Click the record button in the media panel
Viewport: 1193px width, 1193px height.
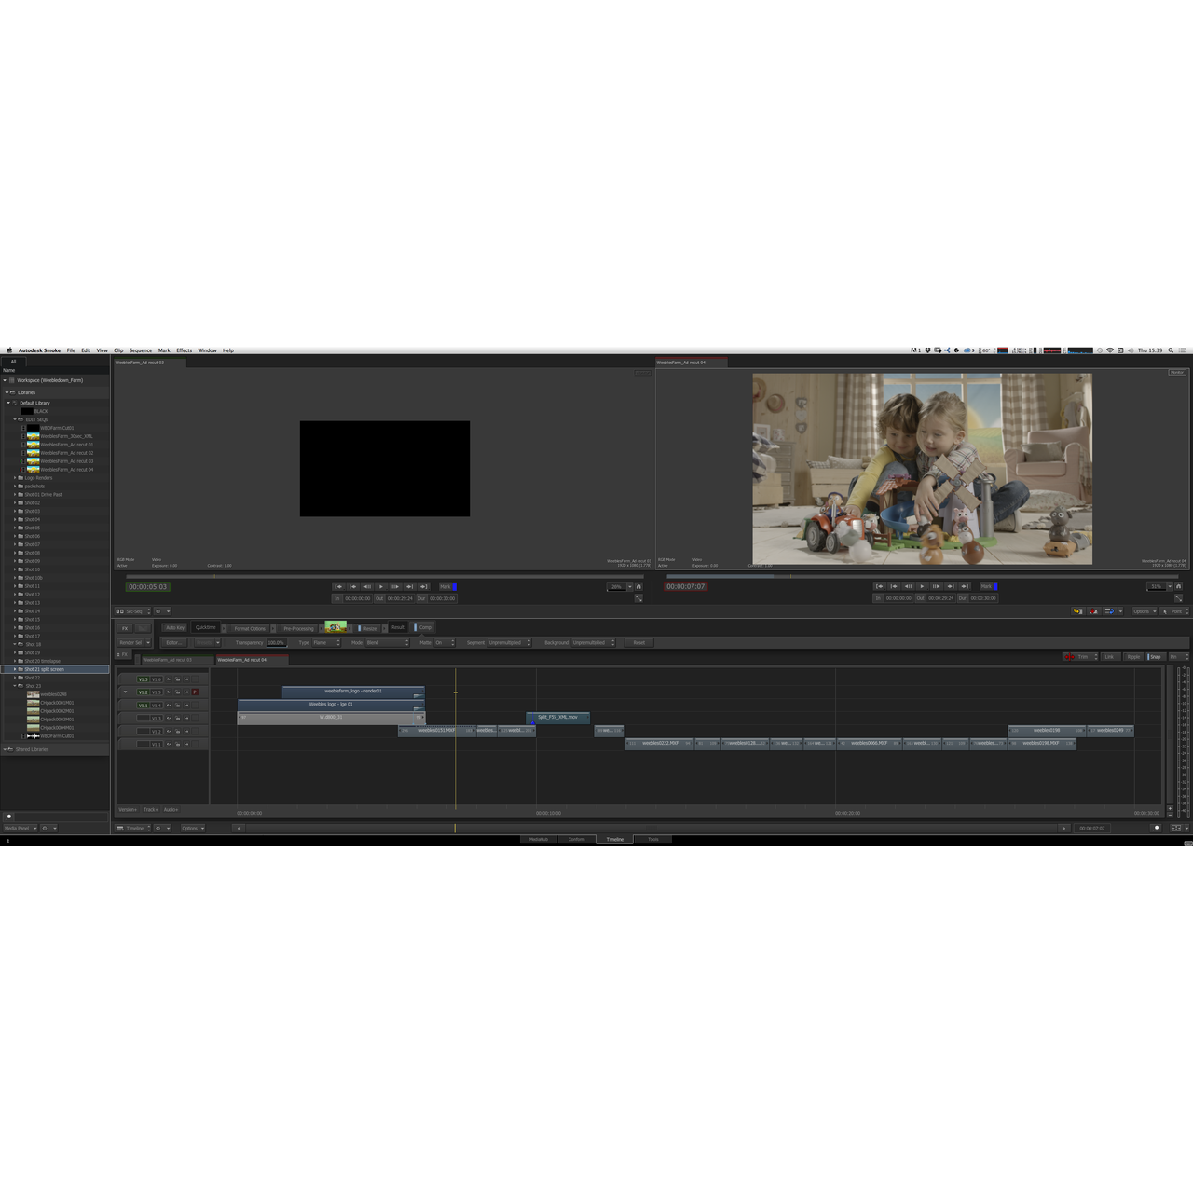[9, 816]
